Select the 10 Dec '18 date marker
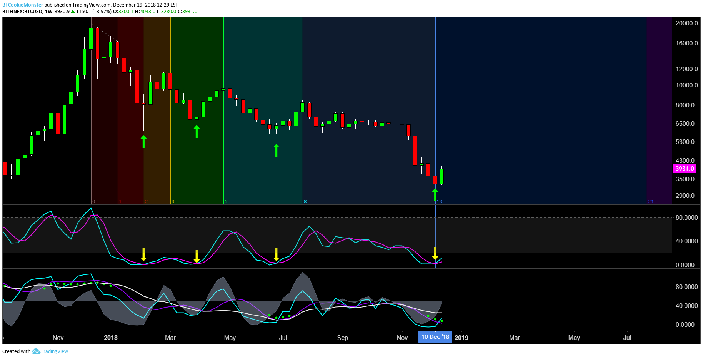 point(435,337)
